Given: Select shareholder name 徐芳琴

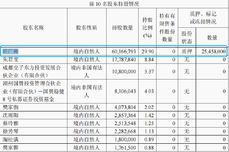Looking at the screenshot, I should 10,131.
